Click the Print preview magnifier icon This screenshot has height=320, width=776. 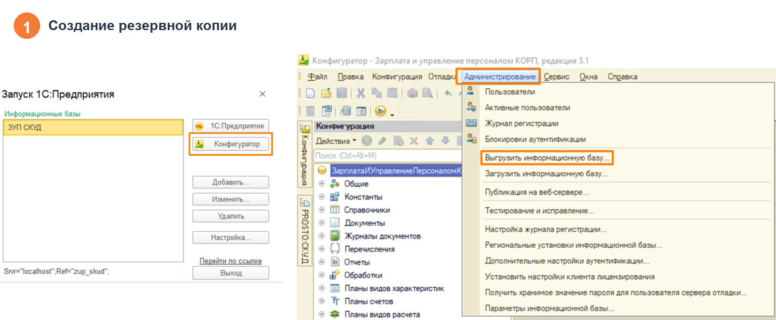(428, 93)
